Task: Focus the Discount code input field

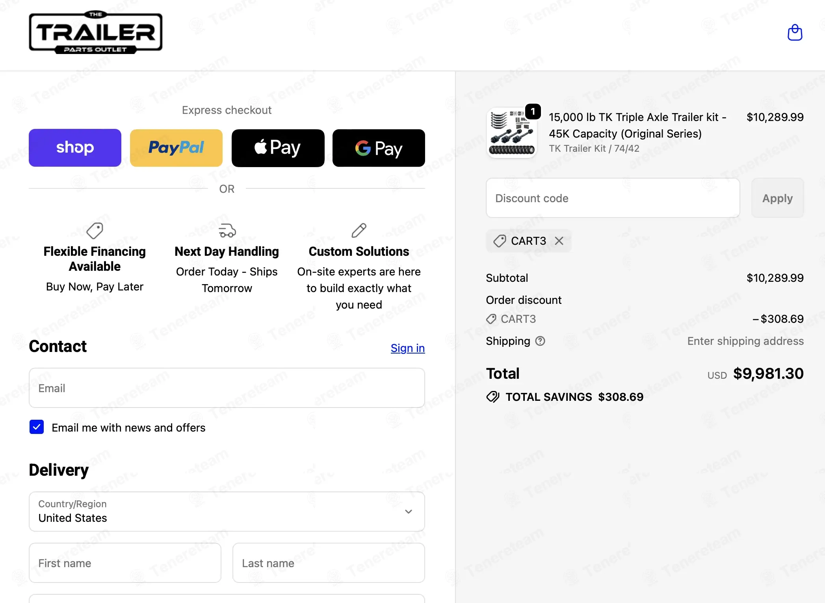Action: click(x=613, y=198)
